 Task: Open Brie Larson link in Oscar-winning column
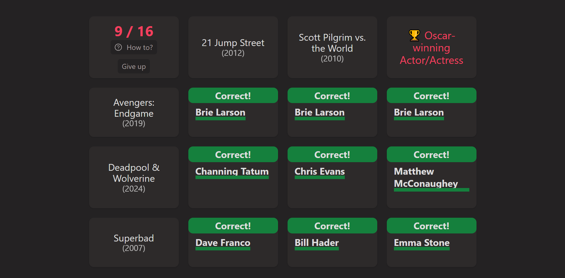pos(419,112)
